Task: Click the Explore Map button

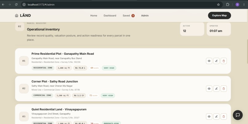Action: [219, 15]
